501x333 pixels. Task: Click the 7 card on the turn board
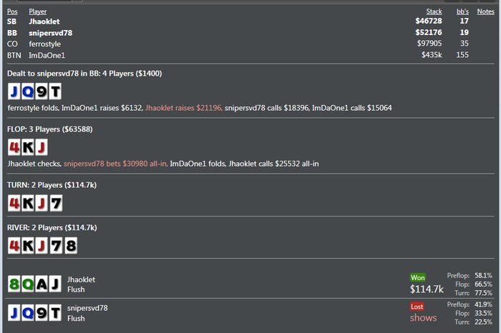pyautogui.click(x=56, y=204)
